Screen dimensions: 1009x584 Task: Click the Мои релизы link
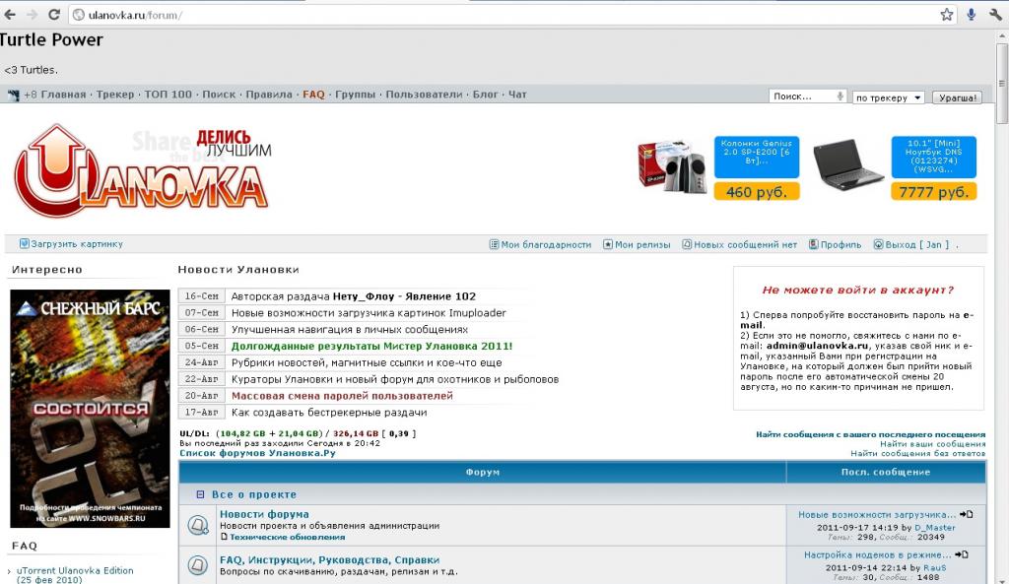click(x=642, y=245)
